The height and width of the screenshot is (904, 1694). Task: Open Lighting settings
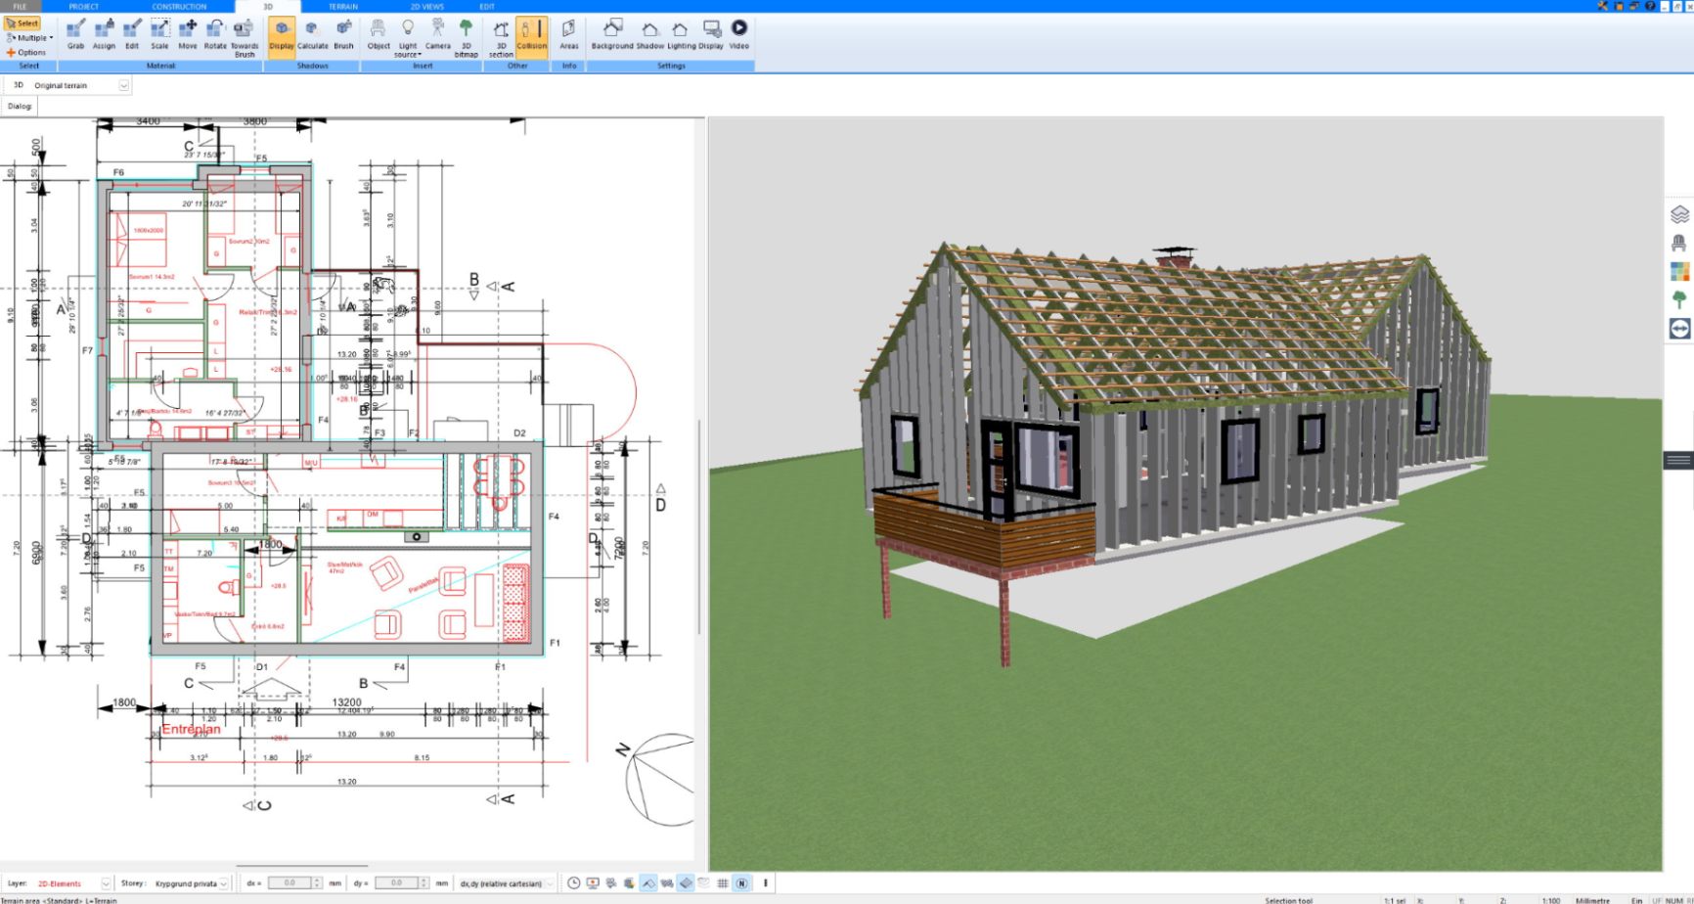pos(682,34)
